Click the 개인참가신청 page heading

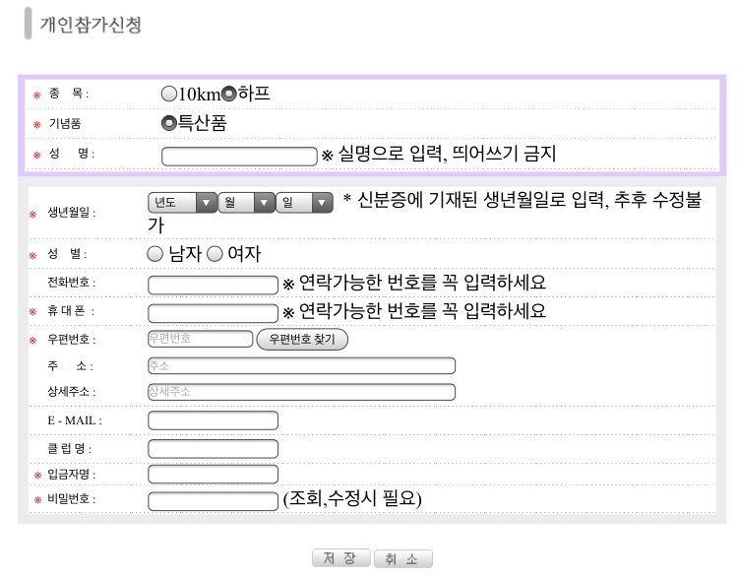[91, 25]
